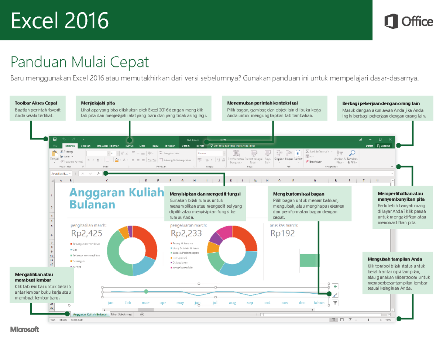This screenshot has height=342, width=443.
Task: Click the new sheet plus button
Action: (142, 315)
